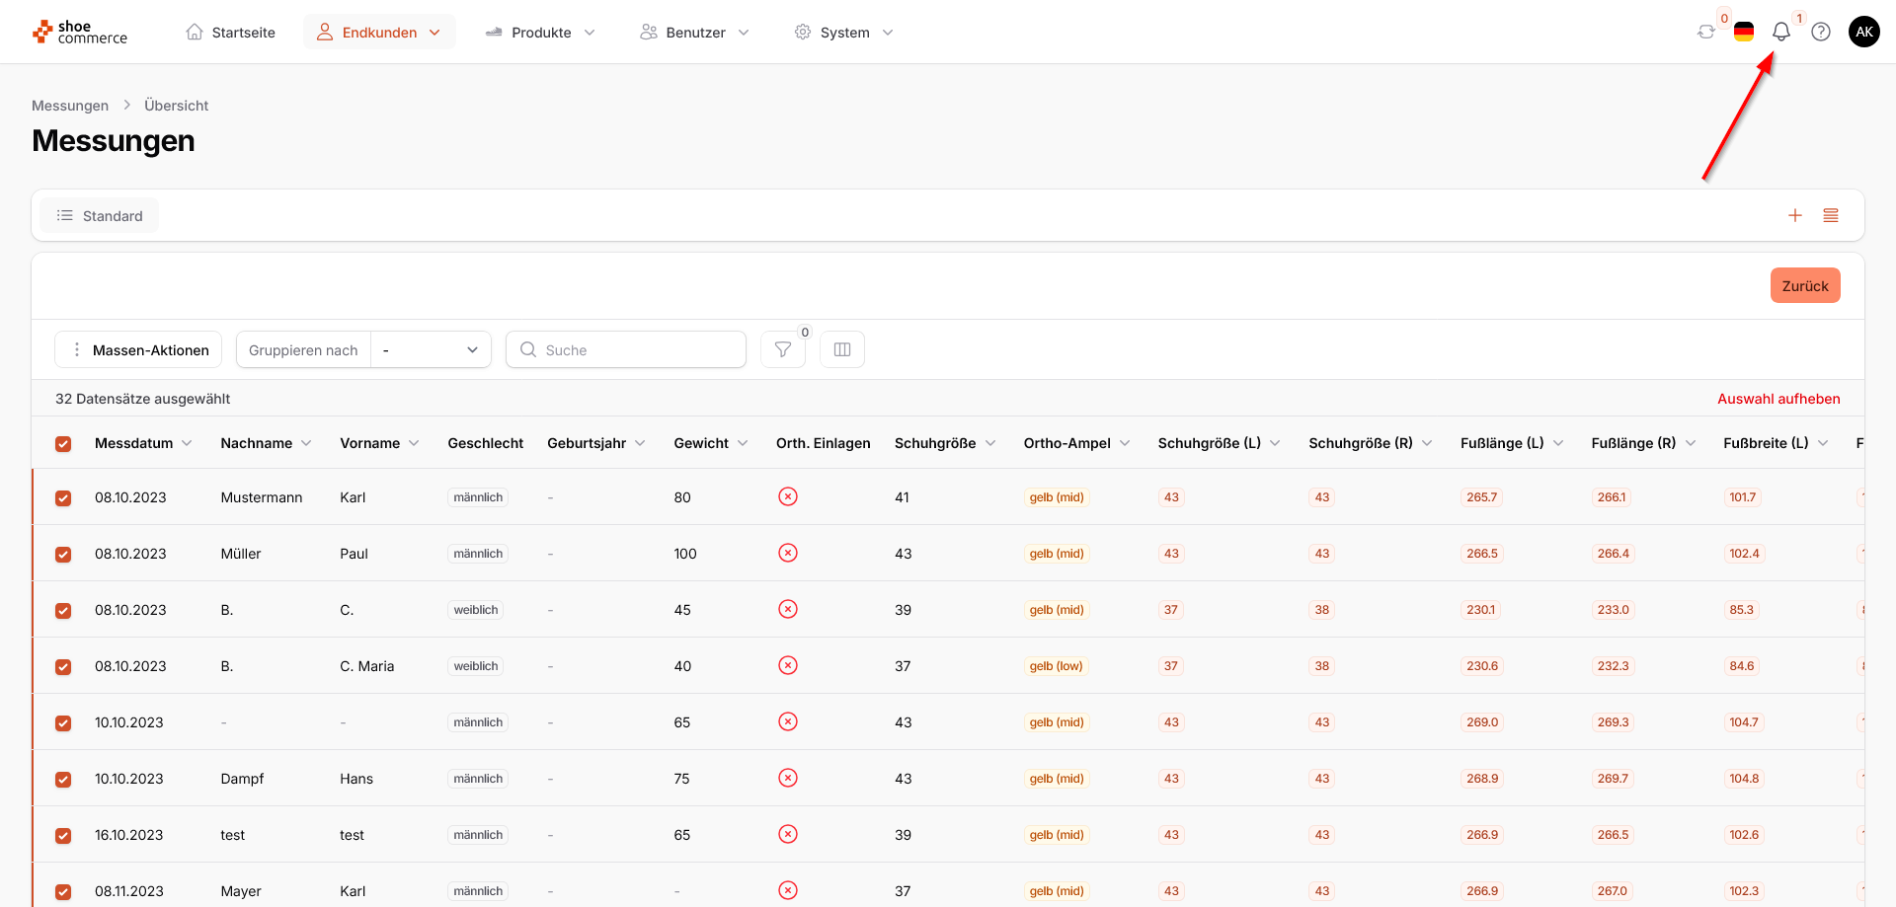Click the AK user avatar

click(x=1863, y=32)
